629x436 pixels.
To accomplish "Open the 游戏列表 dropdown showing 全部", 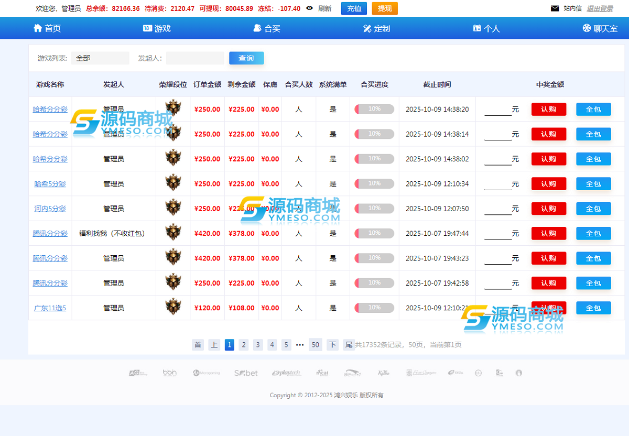I will coord(100,58).
